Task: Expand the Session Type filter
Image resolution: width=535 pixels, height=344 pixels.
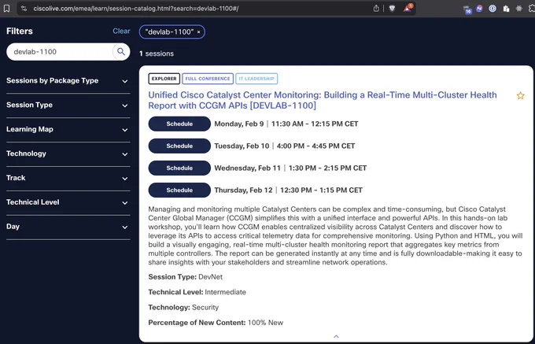Action: pyautogui.click(x=68, y=105)
